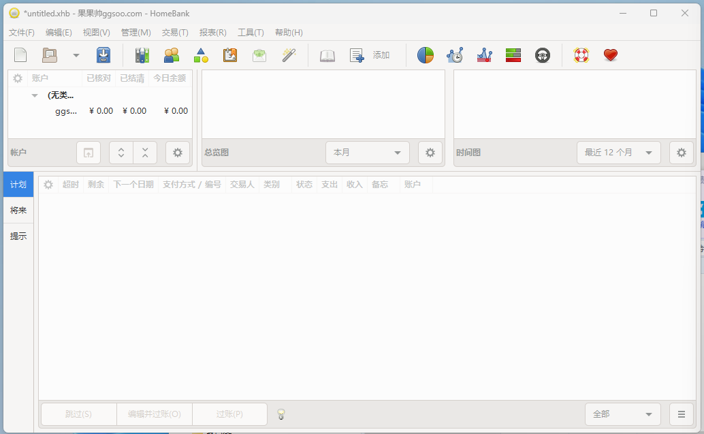The height and width of the screenshot is (434, 704).
Task: Open the 全部 filter dropdown
Action: tap(622, 414)
